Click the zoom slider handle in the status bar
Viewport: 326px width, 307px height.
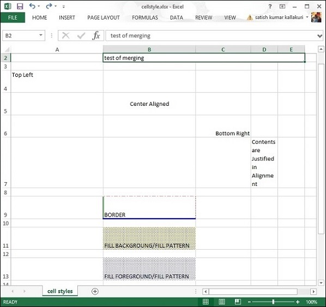pyautogui.click(x=273, y=302)
